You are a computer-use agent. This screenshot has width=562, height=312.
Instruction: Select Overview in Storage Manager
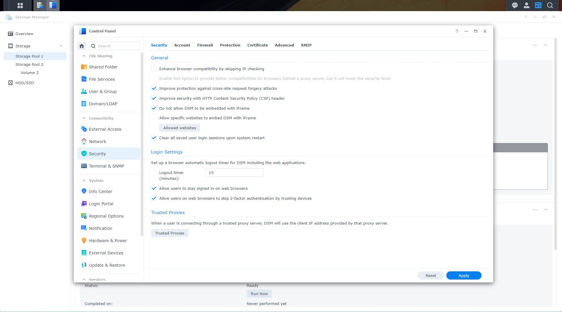coord(35,34)
